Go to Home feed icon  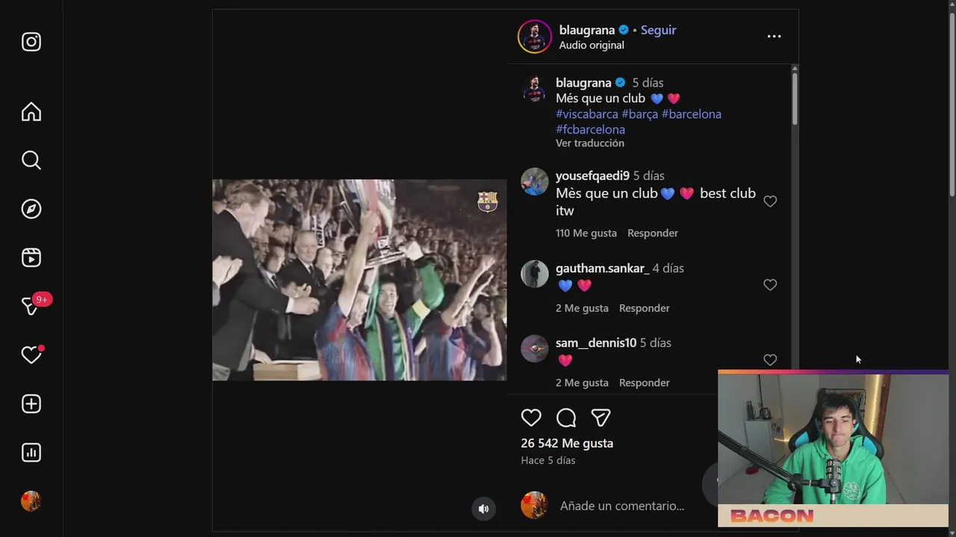[31, 112]
